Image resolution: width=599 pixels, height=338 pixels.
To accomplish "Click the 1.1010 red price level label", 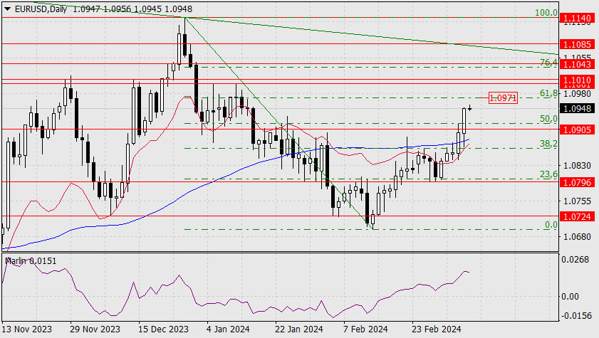I will tap(577, 80).
